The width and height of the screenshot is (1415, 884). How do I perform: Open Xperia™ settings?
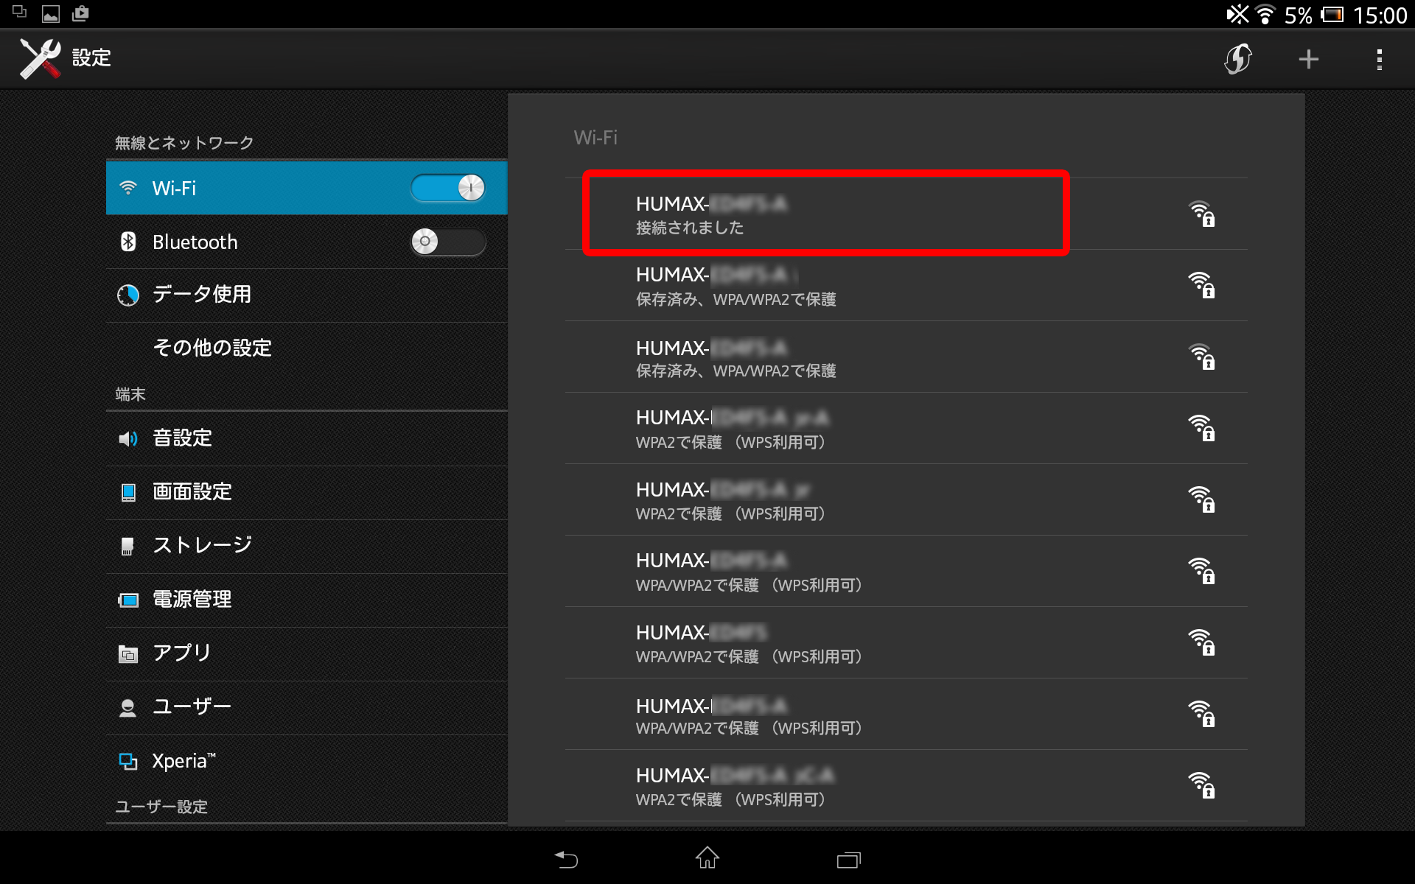[307, 761]
